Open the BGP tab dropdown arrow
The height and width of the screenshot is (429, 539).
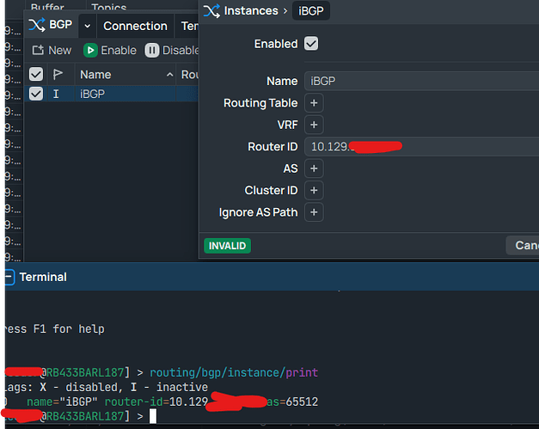coord(88,26)
